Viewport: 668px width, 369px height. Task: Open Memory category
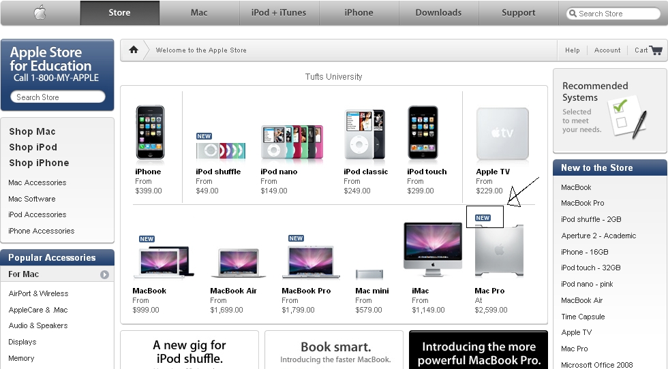click(x=21, y=358)
